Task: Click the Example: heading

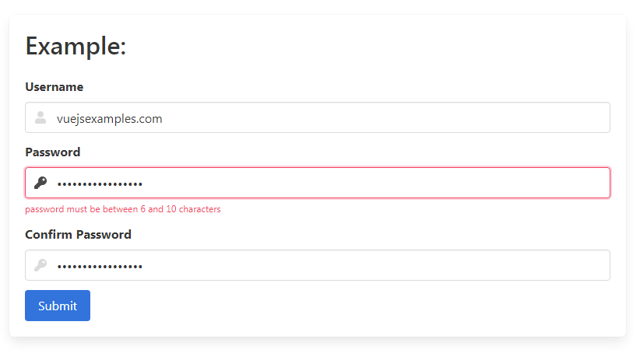Action: click(76, 46)
